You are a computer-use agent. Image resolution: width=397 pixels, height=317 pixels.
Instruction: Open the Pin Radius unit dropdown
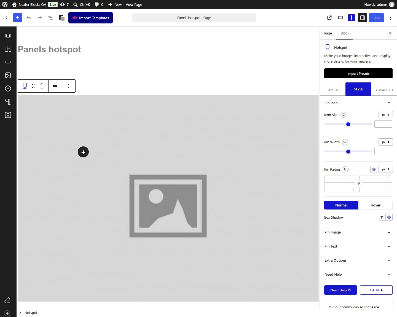[386, 169]
